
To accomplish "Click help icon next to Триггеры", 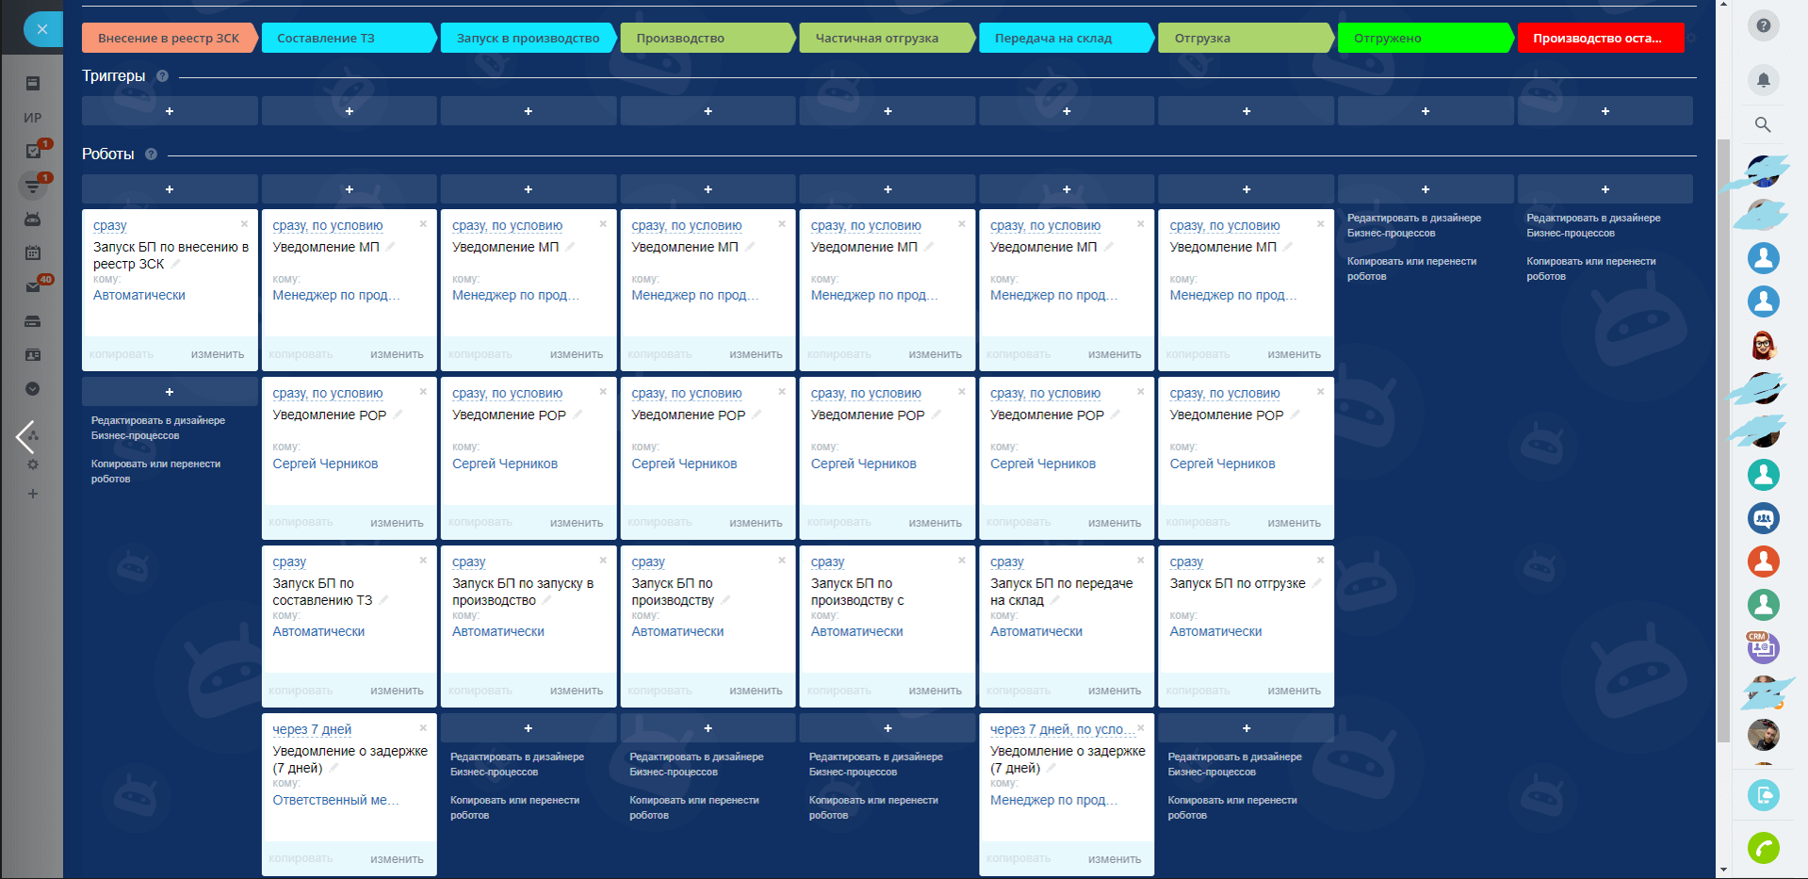I will (162, 76).
